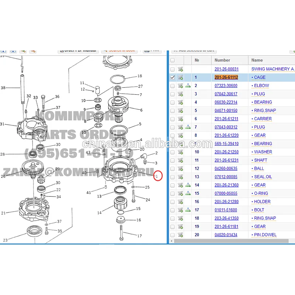295x295 pixels.
Task: Click the cart icon for GEAR 201-26-61181
Action: (180, 226)
